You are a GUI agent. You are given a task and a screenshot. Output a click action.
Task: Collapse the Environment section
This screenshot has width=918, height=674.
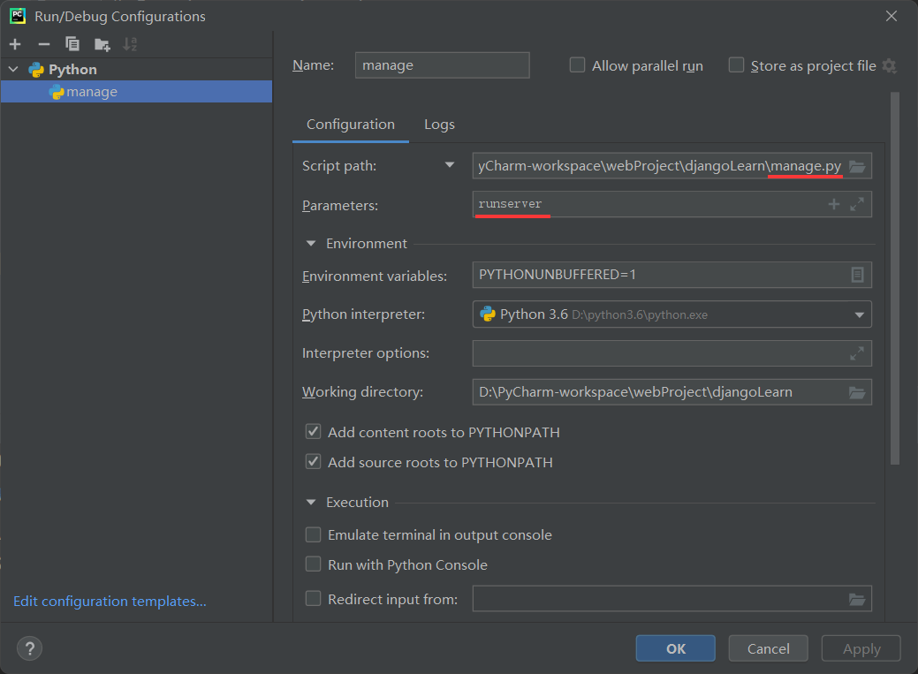pyautogui.click(x=311, y=244)
